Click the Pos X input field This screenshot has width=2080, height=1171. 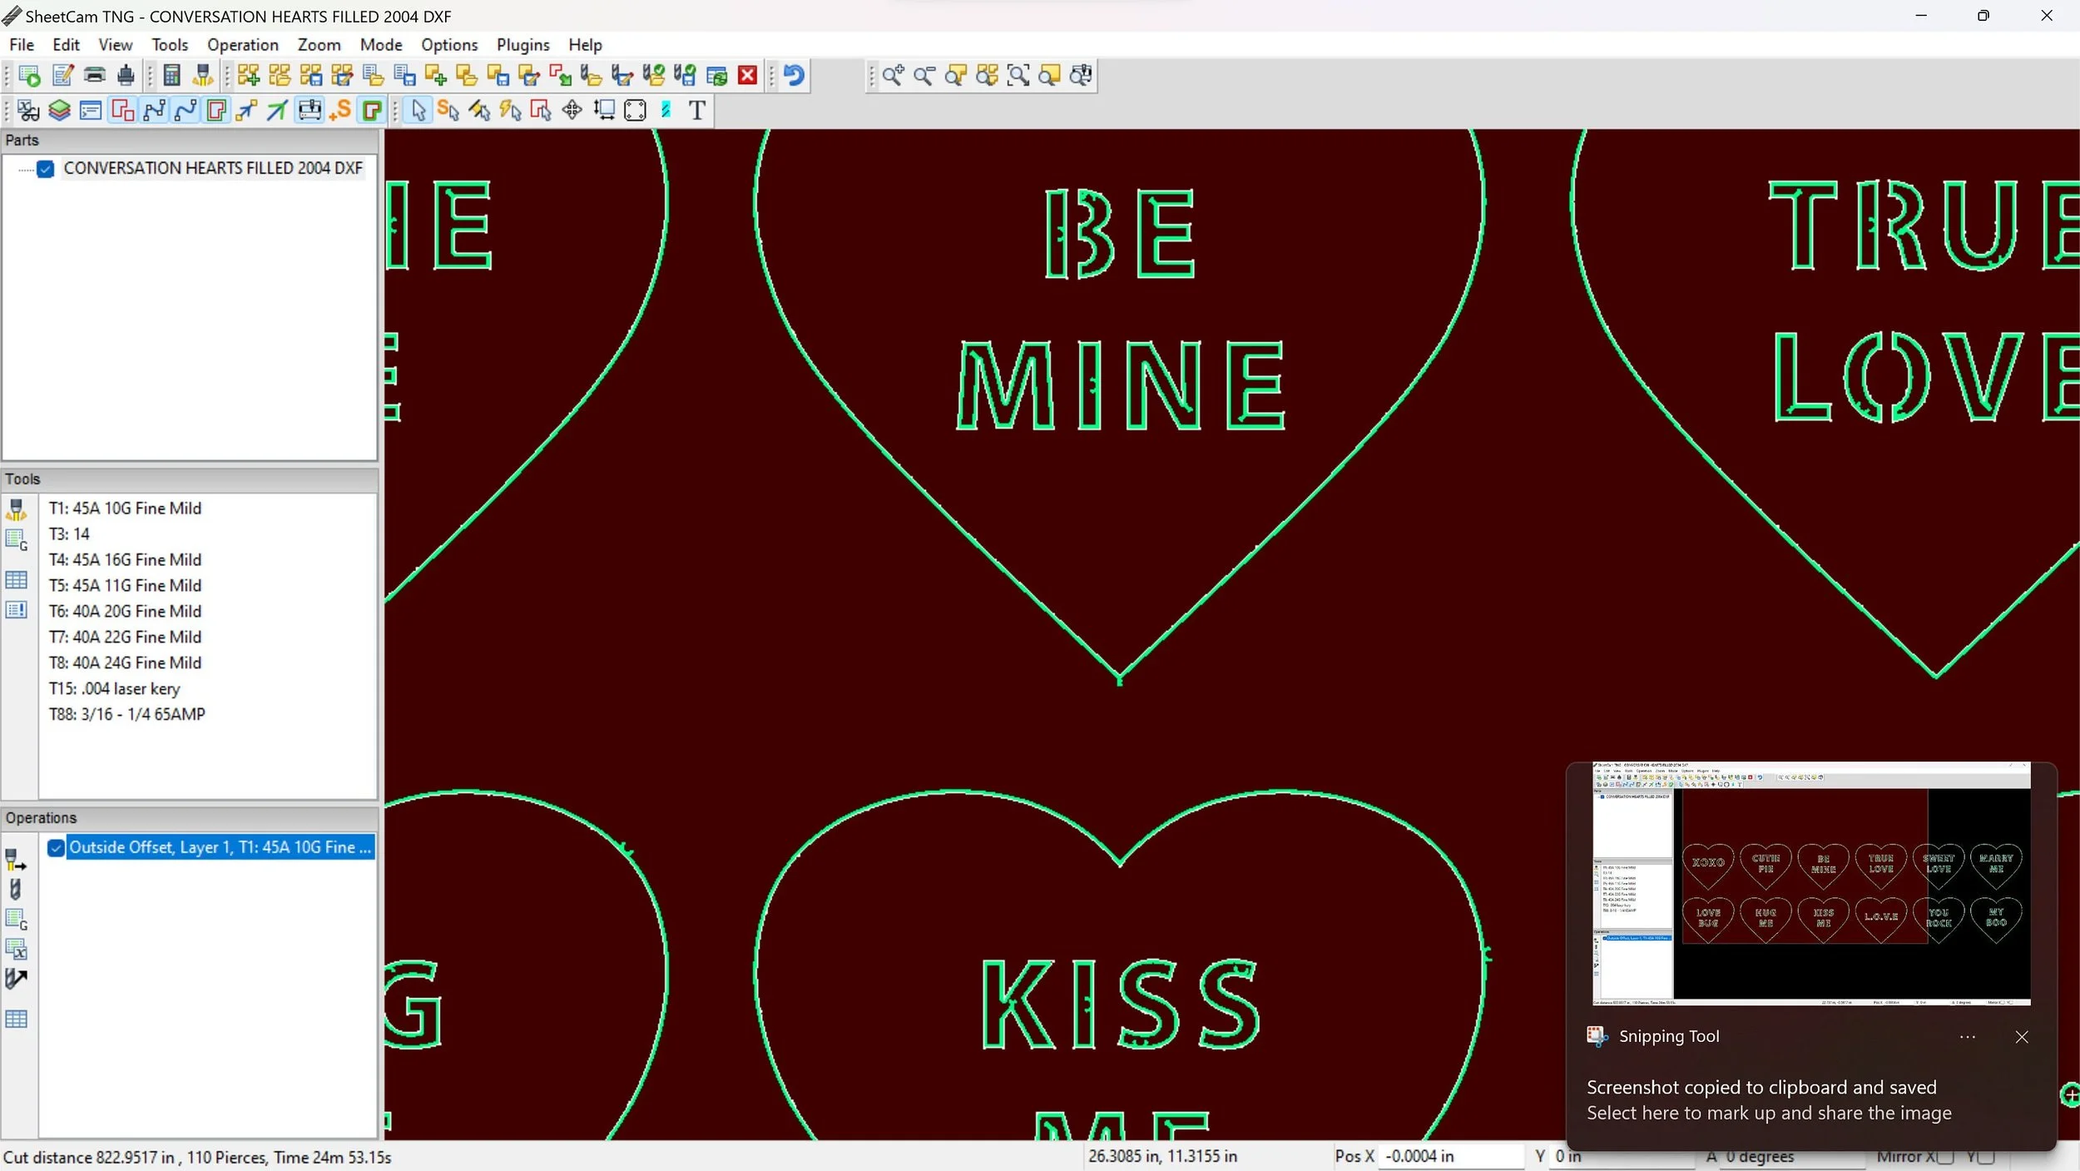(1451, 1157)
